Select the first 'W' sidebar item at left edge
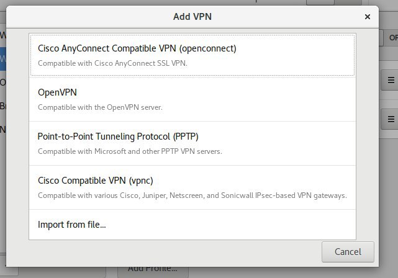Image resolution: width=398 pixels, height=278 pixels. (2, 35)
